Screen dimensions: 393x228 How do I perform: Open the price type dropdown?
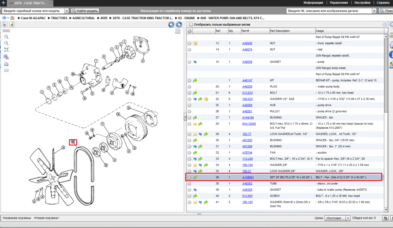[348, 218]
